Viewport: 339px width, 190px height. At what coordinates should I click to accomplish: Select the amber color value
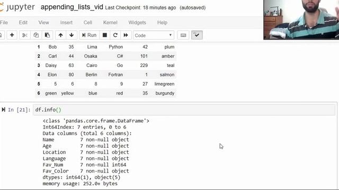[x=168, y=56]
